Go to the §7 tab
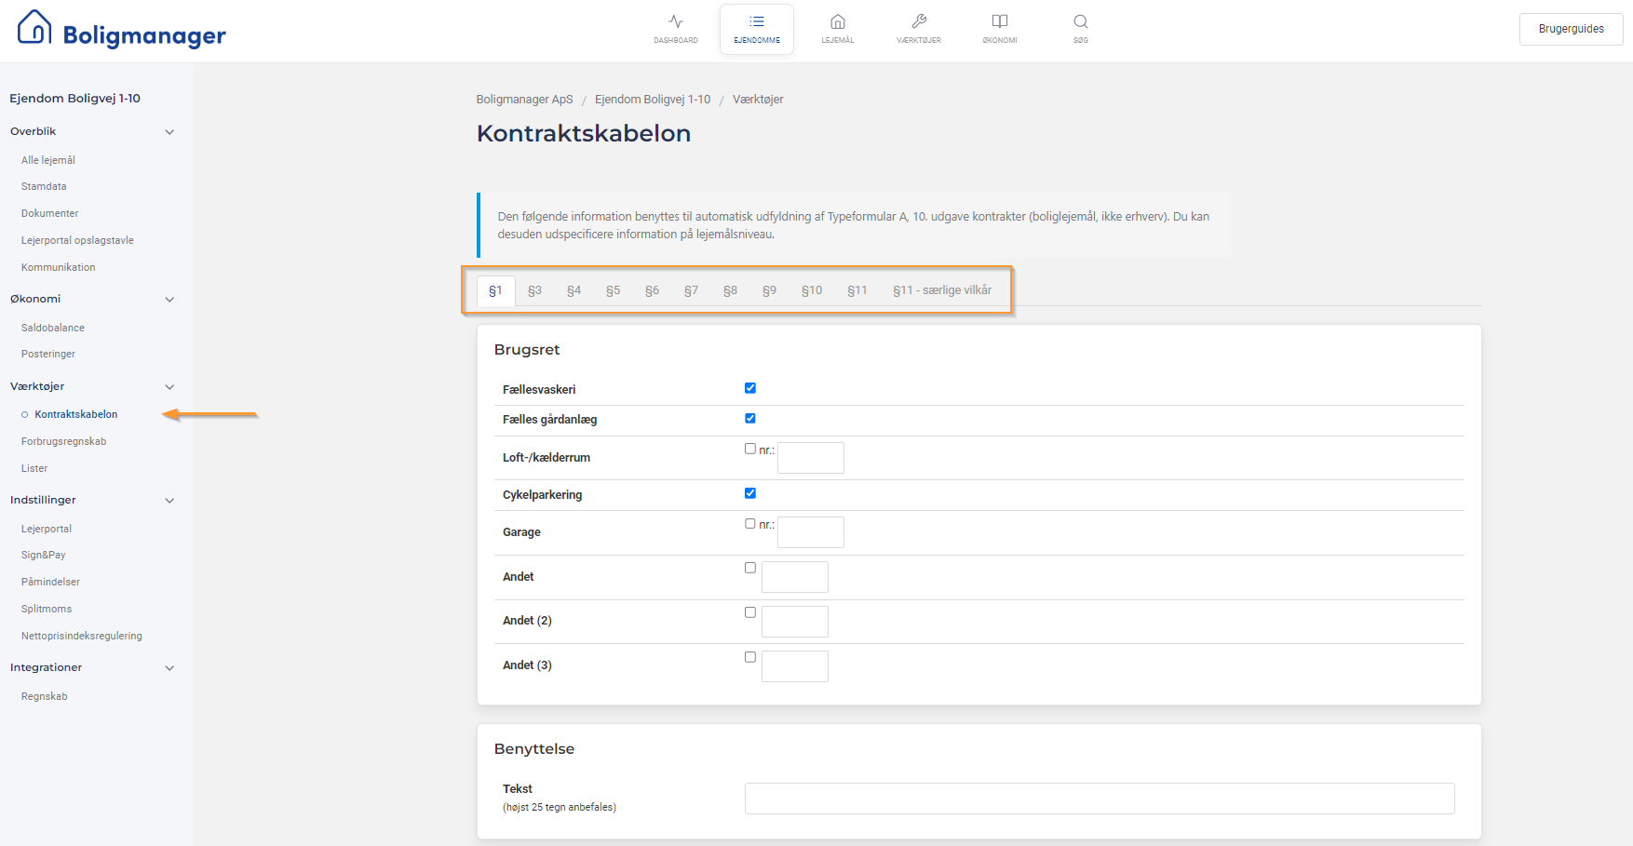Viewport: 1633px width, 846px height. [691, 290]
